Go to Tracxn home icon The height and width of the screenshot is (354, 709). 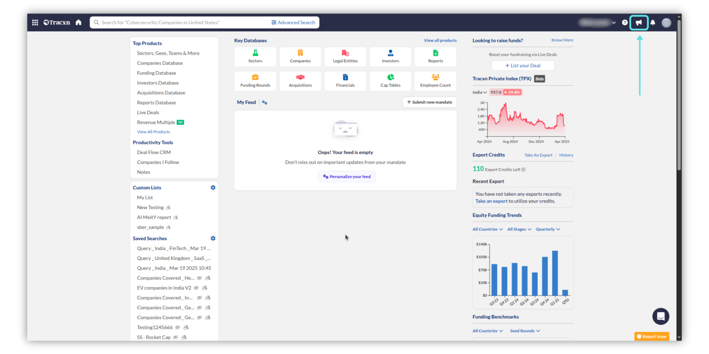(78, 22)
